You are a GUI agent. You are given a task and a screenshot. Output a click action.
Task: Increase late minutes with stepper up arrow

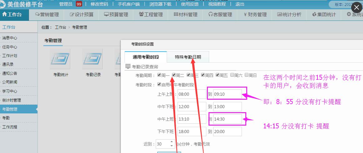click(x=171, y=142)
